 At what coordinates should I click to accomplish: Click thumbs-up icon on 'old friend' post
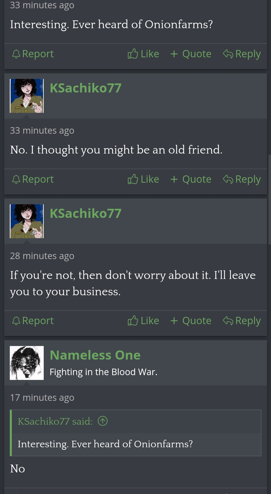(133, 179)
